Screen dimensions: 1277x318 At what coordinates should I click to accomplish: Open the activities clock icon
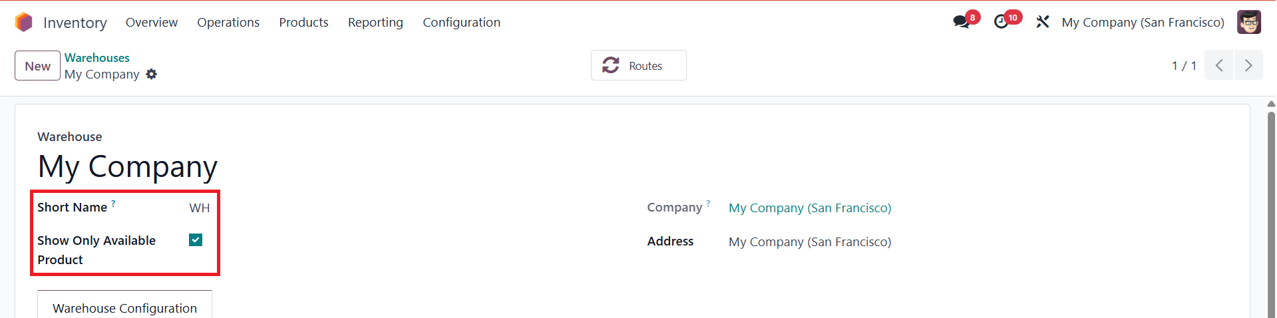tap(1001, 22)
